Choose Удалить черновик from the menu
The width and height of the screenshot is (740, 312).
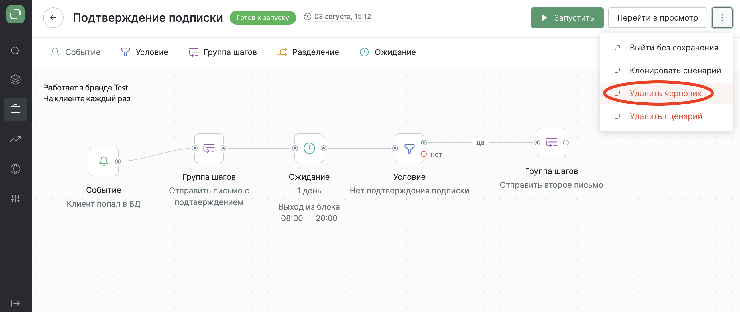(666, 94)
